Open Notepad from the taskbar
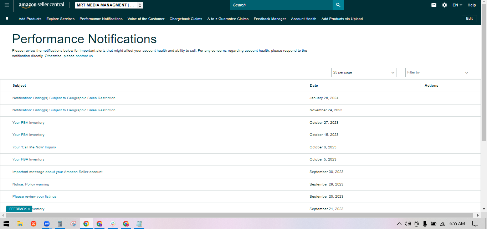 tap(139, 224)
